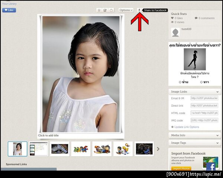
Task: Select the ซ้าย radio option
Action: (x=180, y=82)
